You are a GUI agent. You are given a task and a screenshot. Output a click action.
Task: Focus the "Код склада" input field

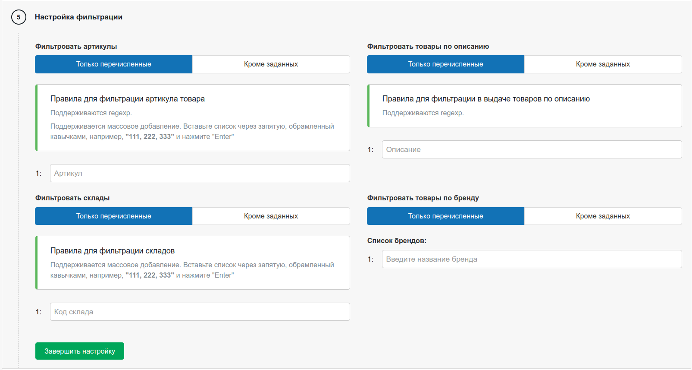point(200,312)
